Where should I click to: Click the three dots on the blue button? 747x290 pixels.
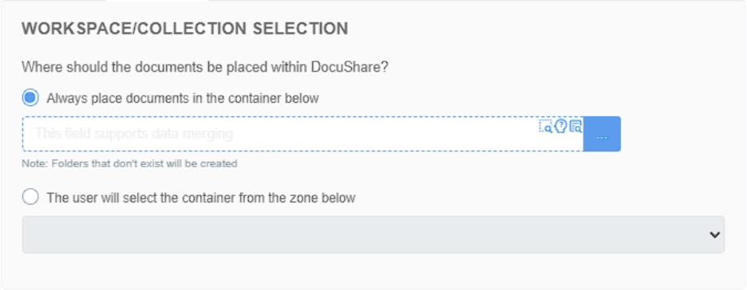pos(603,137)
